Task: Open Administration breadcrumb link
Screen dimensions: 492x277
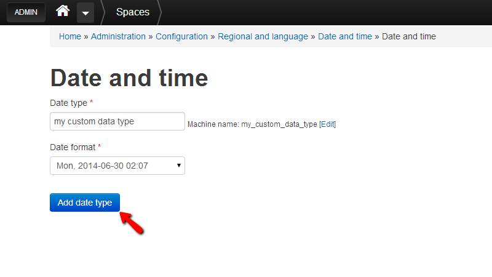Action: [x=118, y=36]
